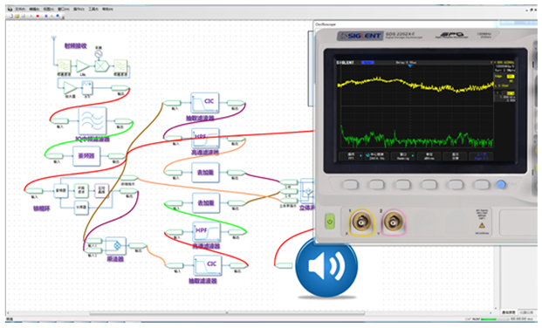Select the IQ中频滤波器 filter block

point(93,121)
